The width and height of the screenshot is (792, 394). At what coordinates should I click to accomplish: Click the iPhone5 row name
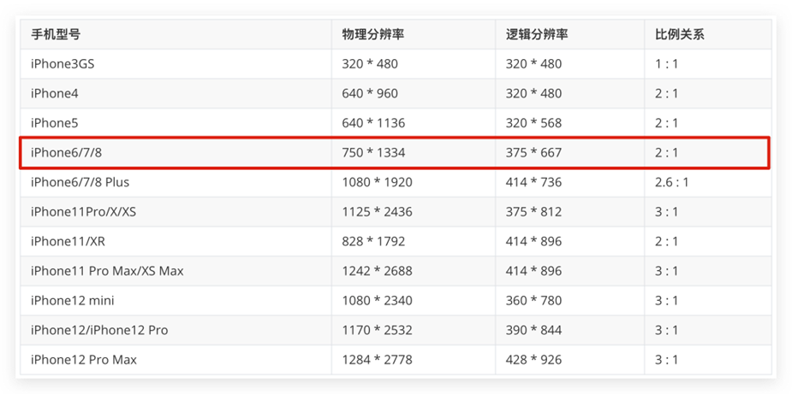(55, 123)
